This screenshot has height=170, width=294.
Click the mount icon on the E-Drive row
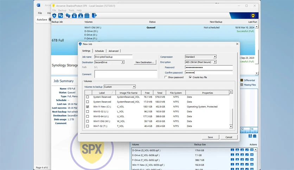(x=237, y=155)
